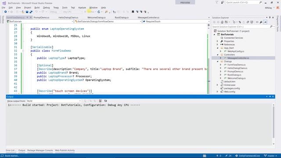Click the feedback icon beside Quick Launch
Image resolution: width=281 pixels, height=158 pixels.
pos(223,2)
